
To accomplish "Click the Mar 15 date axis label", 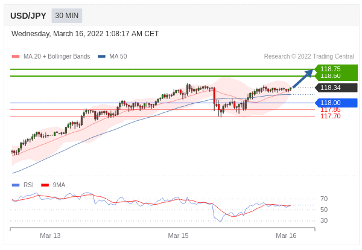I will coord(178,236).
